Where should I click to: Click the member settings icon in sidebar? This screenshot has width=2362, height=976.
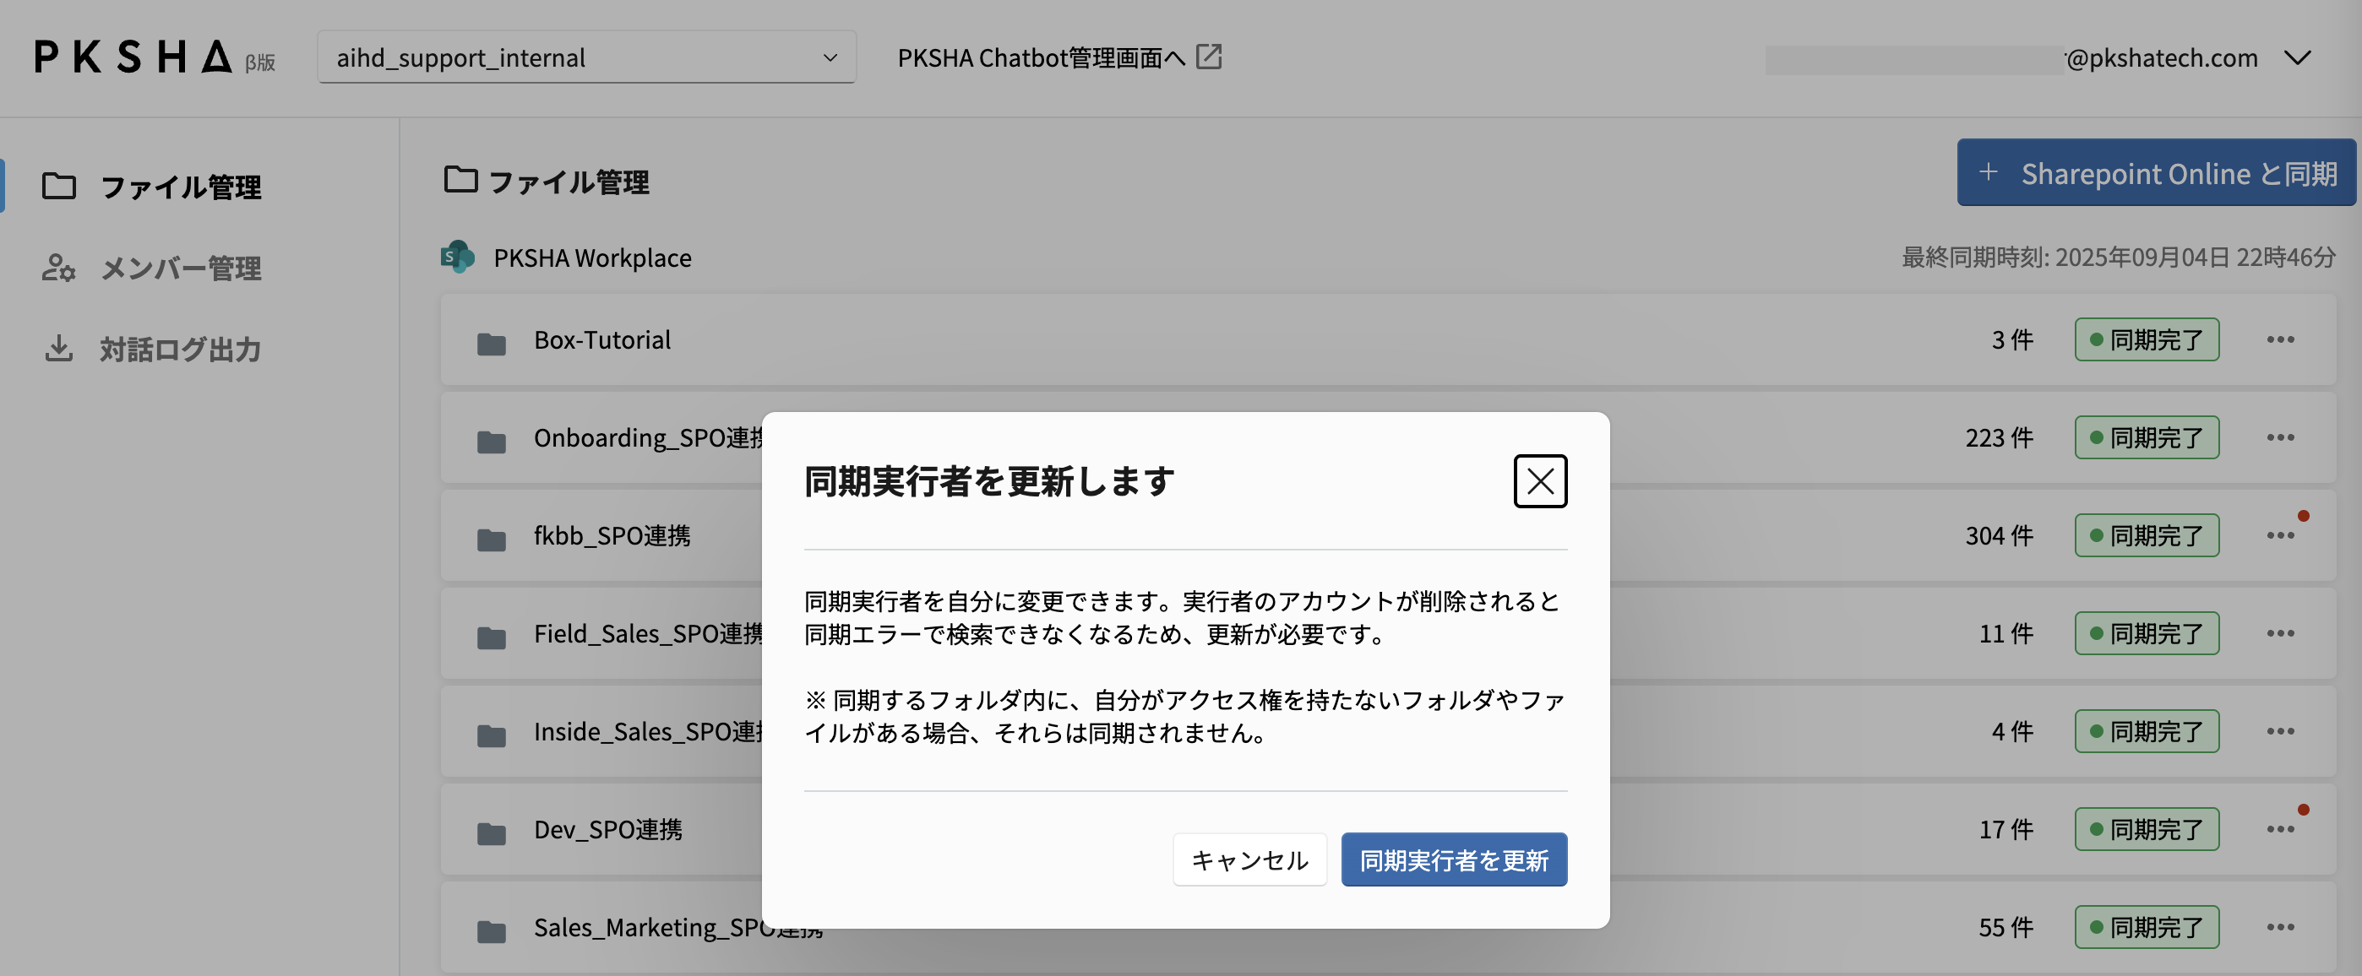58,267
